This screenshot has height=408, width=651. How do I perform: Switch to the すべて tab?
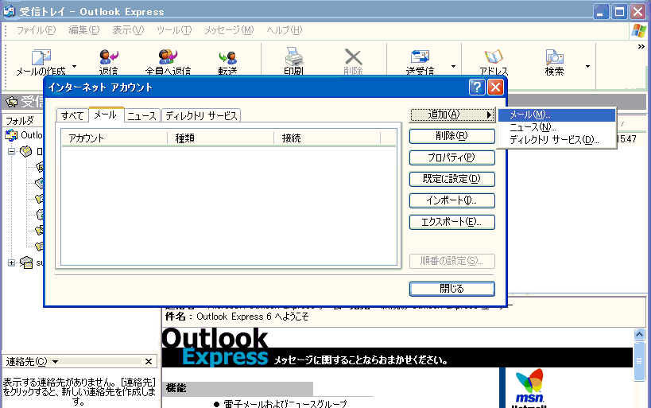72,116
